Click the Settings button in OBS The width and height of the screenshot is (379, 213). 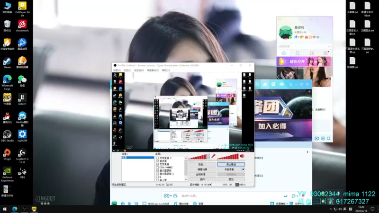(x=202, y=164)
